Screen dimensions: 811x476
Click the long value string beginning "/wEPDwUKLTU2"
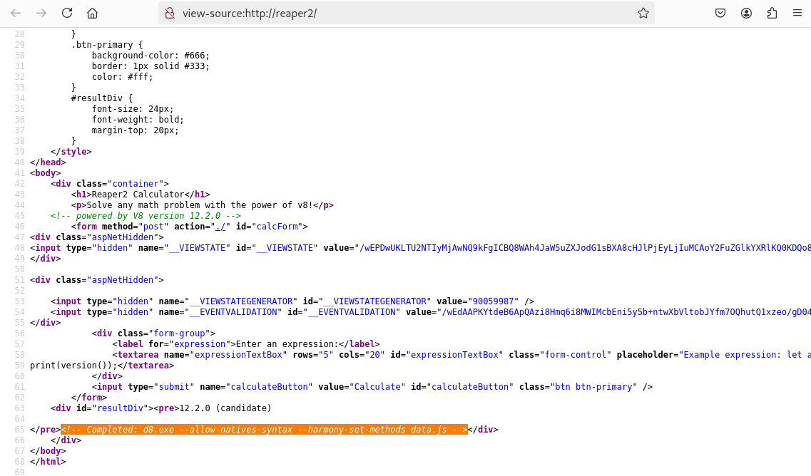pos(585,248)
